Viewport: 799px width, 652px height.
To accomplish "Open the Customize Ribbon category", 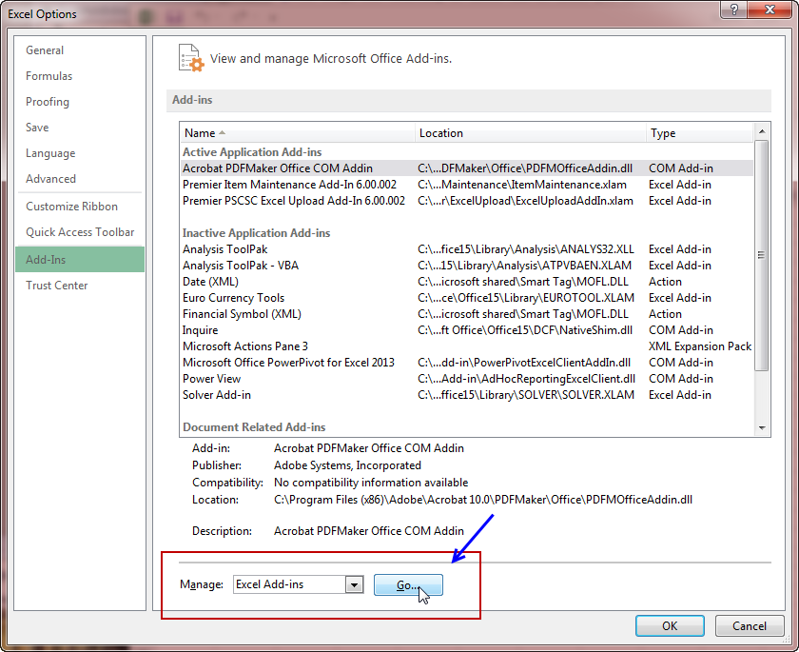I will (x=71, y=207).
